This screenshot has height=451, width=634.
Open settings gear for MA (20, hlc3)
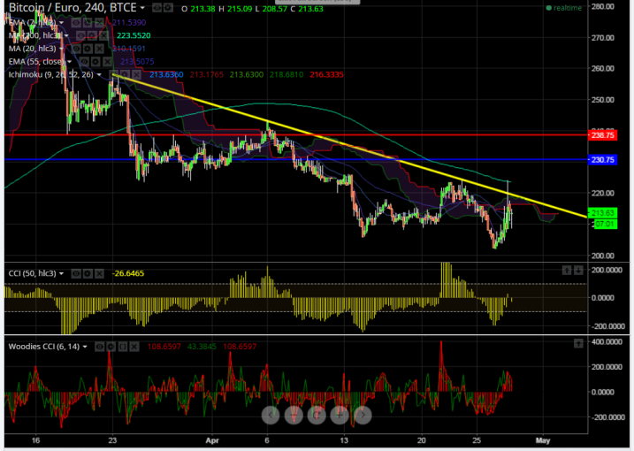coord(88,49)
